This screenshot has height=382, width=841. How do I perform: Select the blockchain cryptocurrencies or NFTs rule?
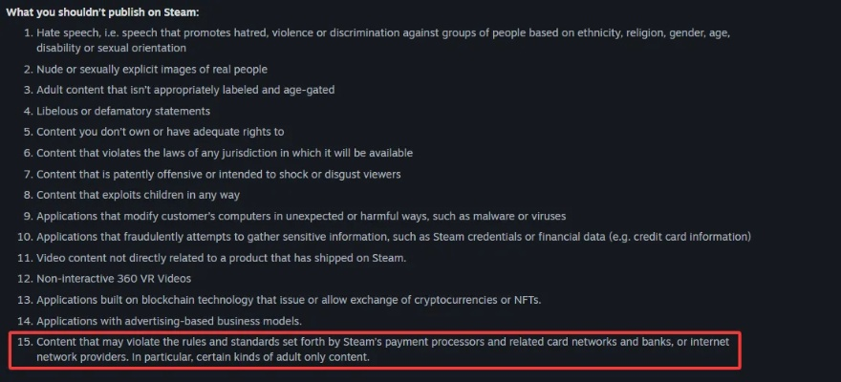point(289,300)
